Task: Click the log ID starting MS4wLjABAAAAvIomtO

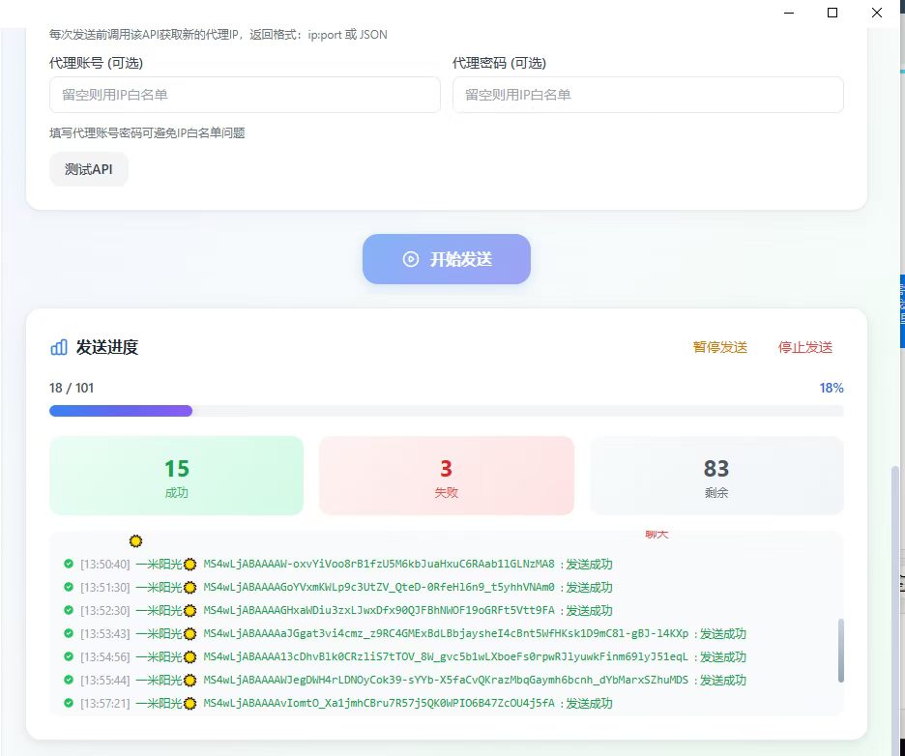Action: [379, 703]
